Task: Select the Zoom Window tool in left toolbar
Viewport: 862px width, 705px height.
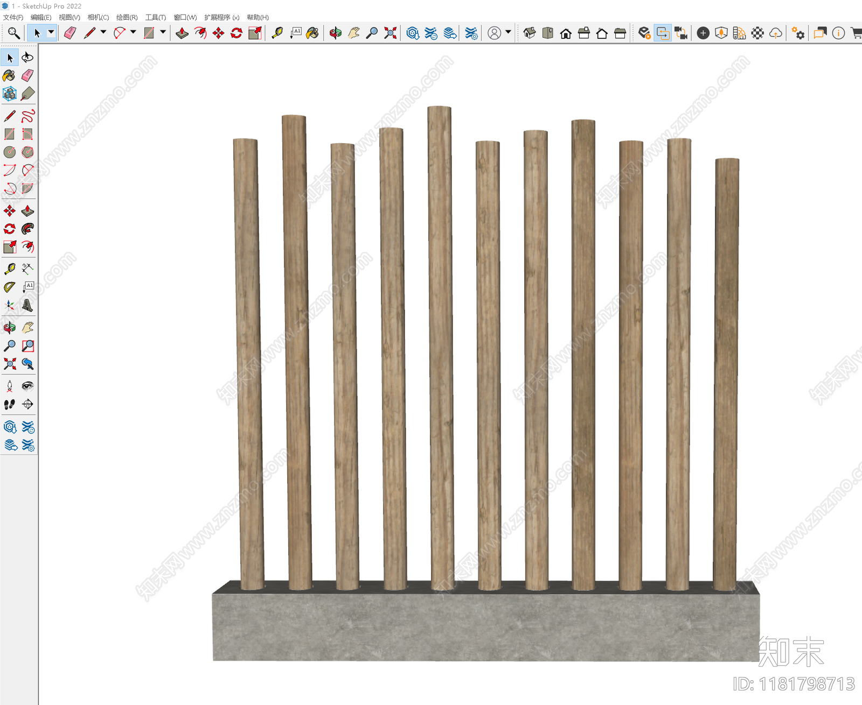Action: click(x=27, y=346)
